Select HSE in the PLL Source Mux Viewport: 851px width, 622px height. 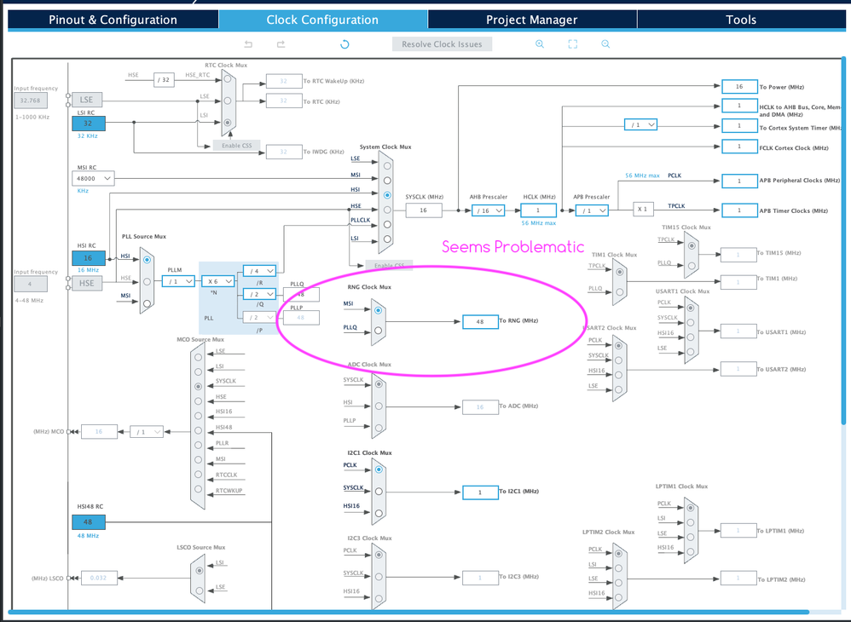(147, 281)
